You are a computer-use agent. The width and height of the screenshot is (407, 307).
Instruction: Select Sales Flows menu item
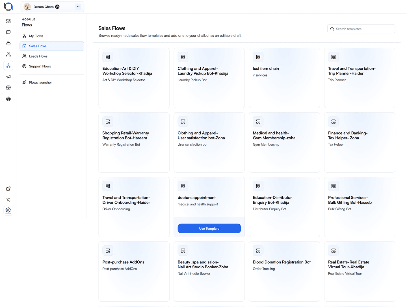tap(52, 46)
